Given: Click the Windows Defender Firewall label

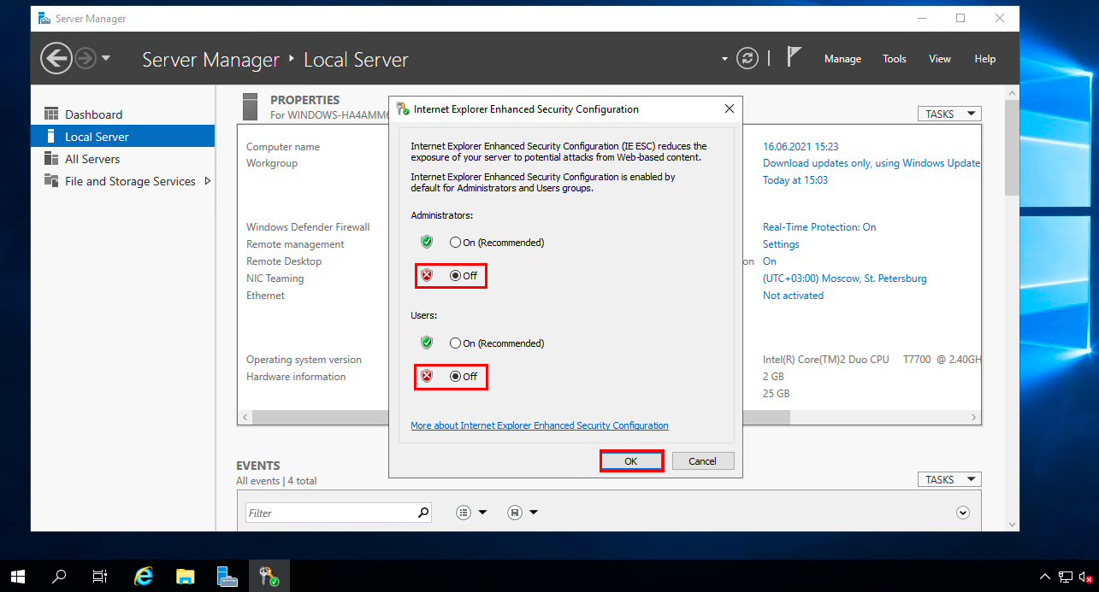Looking at the screenshot, I should (x=308, y=227).
